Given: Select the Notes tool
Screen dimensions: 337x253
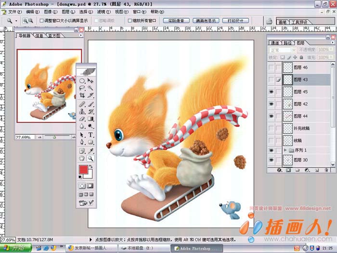Looking at the screenshot, I should click(x=82, y=151).
